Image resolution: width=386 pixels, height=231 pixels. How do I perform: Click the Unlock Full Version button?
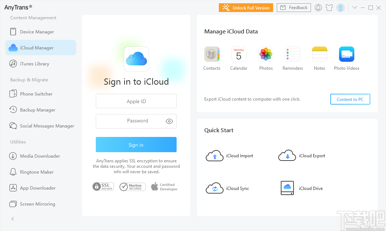click(246, 8)
